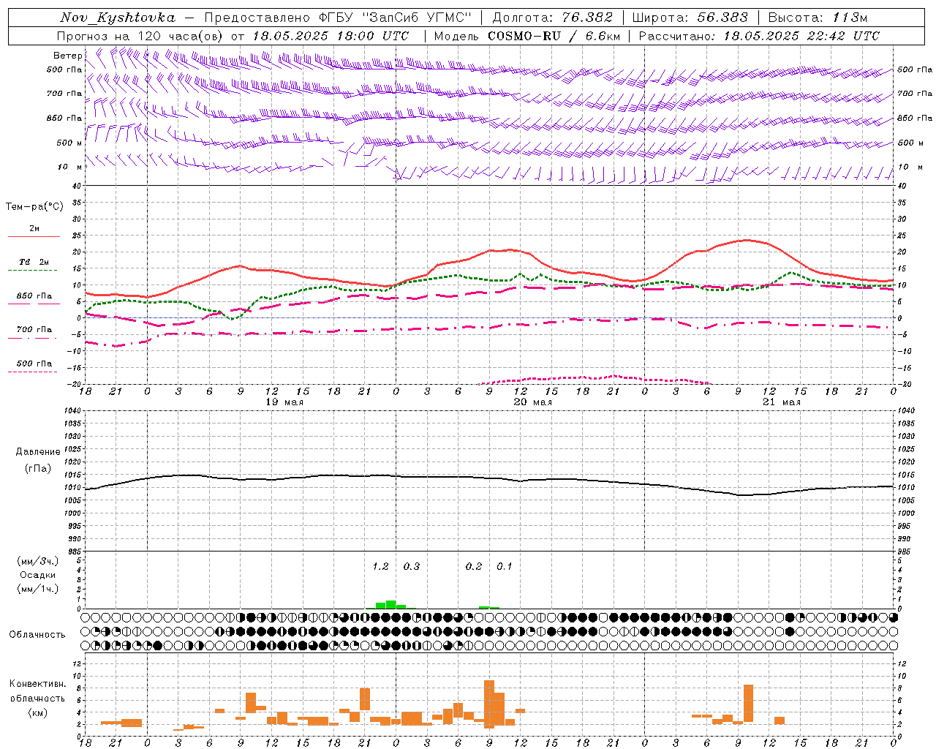The image size is (936, 749).
Task: Click the 'Рассчитано: 18.05.2025 22:42 UTC' timestamp
Action: (x=759, y=36)
